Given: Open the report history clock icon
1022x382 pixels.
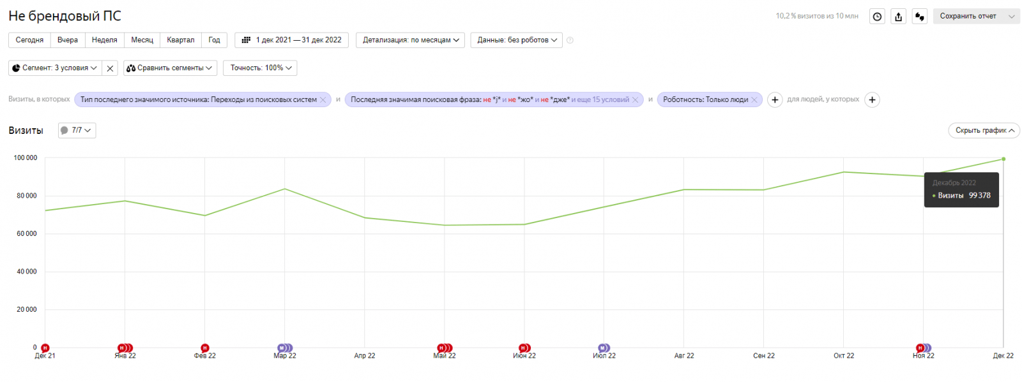Looking at the screenshot, I should coord(878,17).
